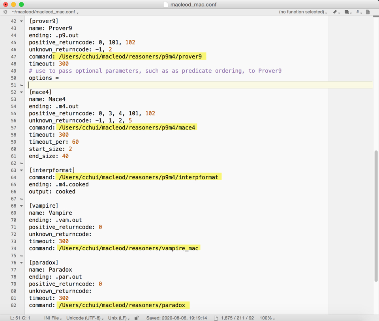Click the # symbol icon in the toolbar
The width and height of the screenshot is (379, 321).
tap(357, 12)
